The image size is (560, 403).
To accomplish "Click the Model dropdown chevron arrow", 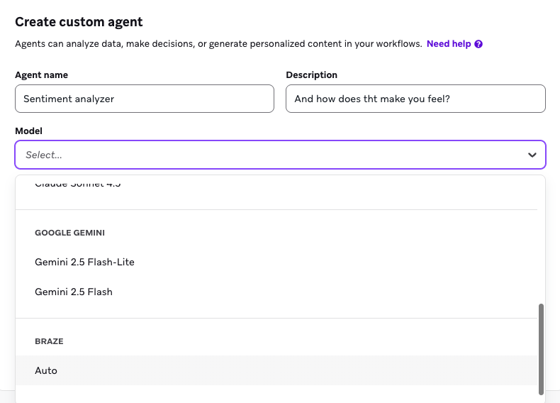I will click(x=532, y=155).
